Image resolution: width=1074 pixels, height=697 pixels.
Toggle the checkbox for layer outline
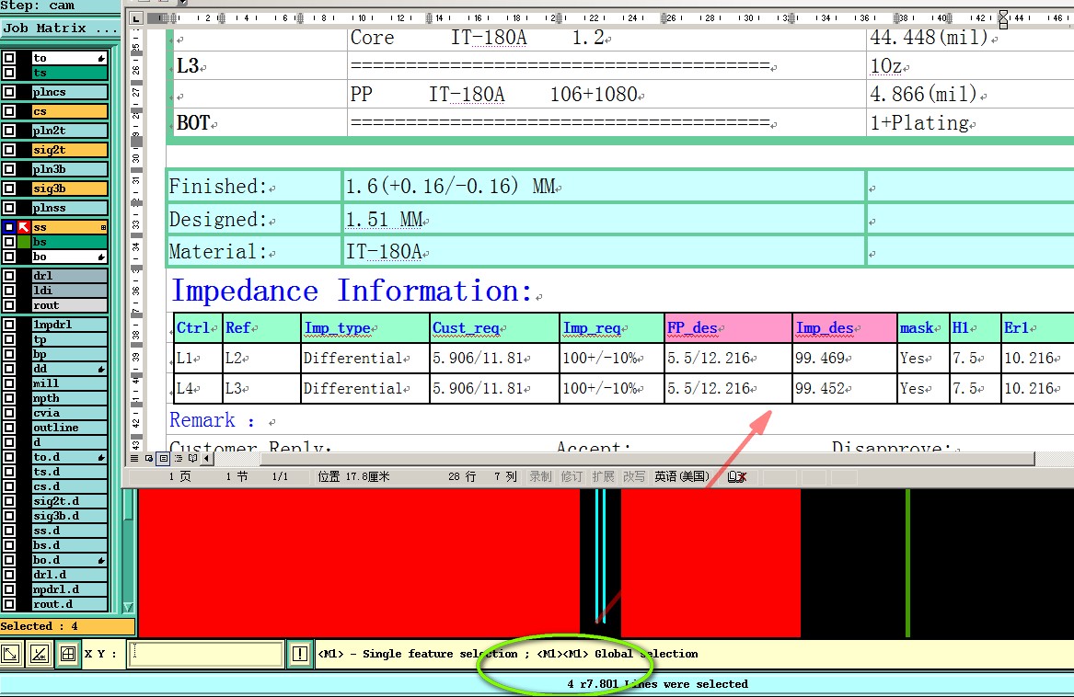9,428
